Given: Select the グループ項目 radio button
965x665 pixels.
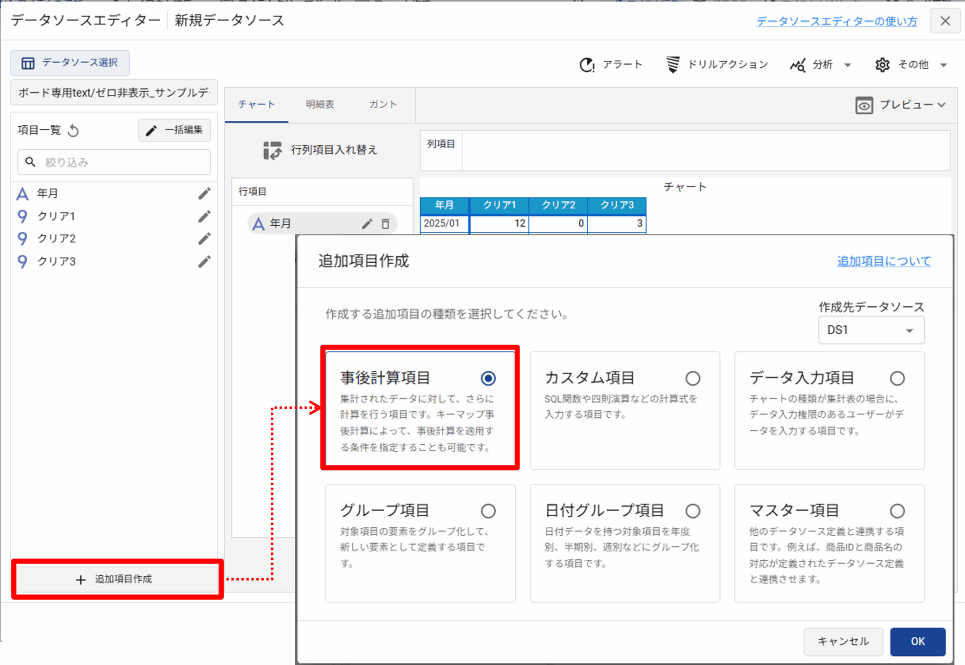Looking at the screenshot, I should [488, 511].
